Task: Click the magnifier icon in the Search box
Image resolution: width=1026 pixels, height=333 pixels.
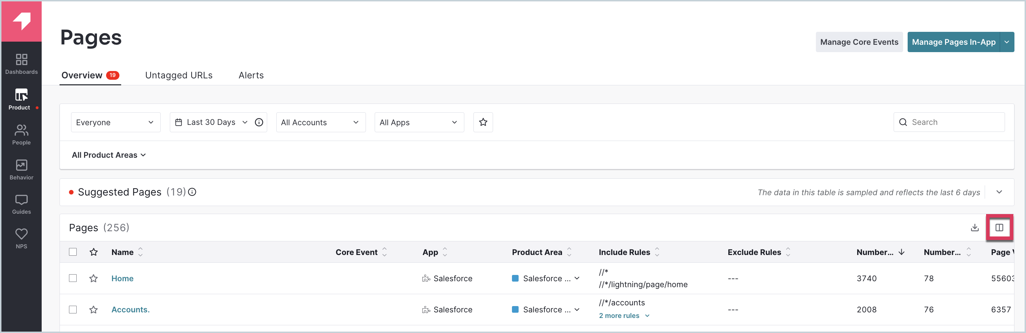Action: [x=903, y=122]
